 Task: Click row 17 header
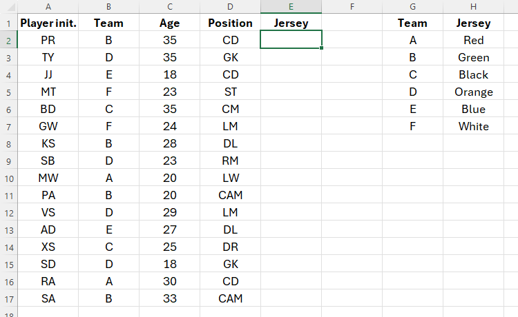[x=8, y=298]
